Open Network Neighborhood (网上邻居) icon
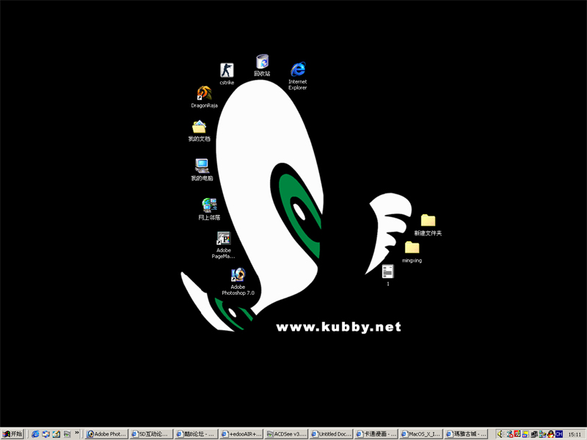Image resolution: width=587 pixels, height=440 pixels. [209, 206]
